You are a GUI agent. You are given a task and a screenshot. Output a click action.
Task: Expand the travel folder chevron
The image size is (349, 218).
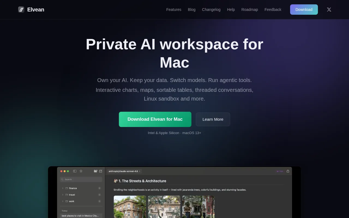click(63, 195)
